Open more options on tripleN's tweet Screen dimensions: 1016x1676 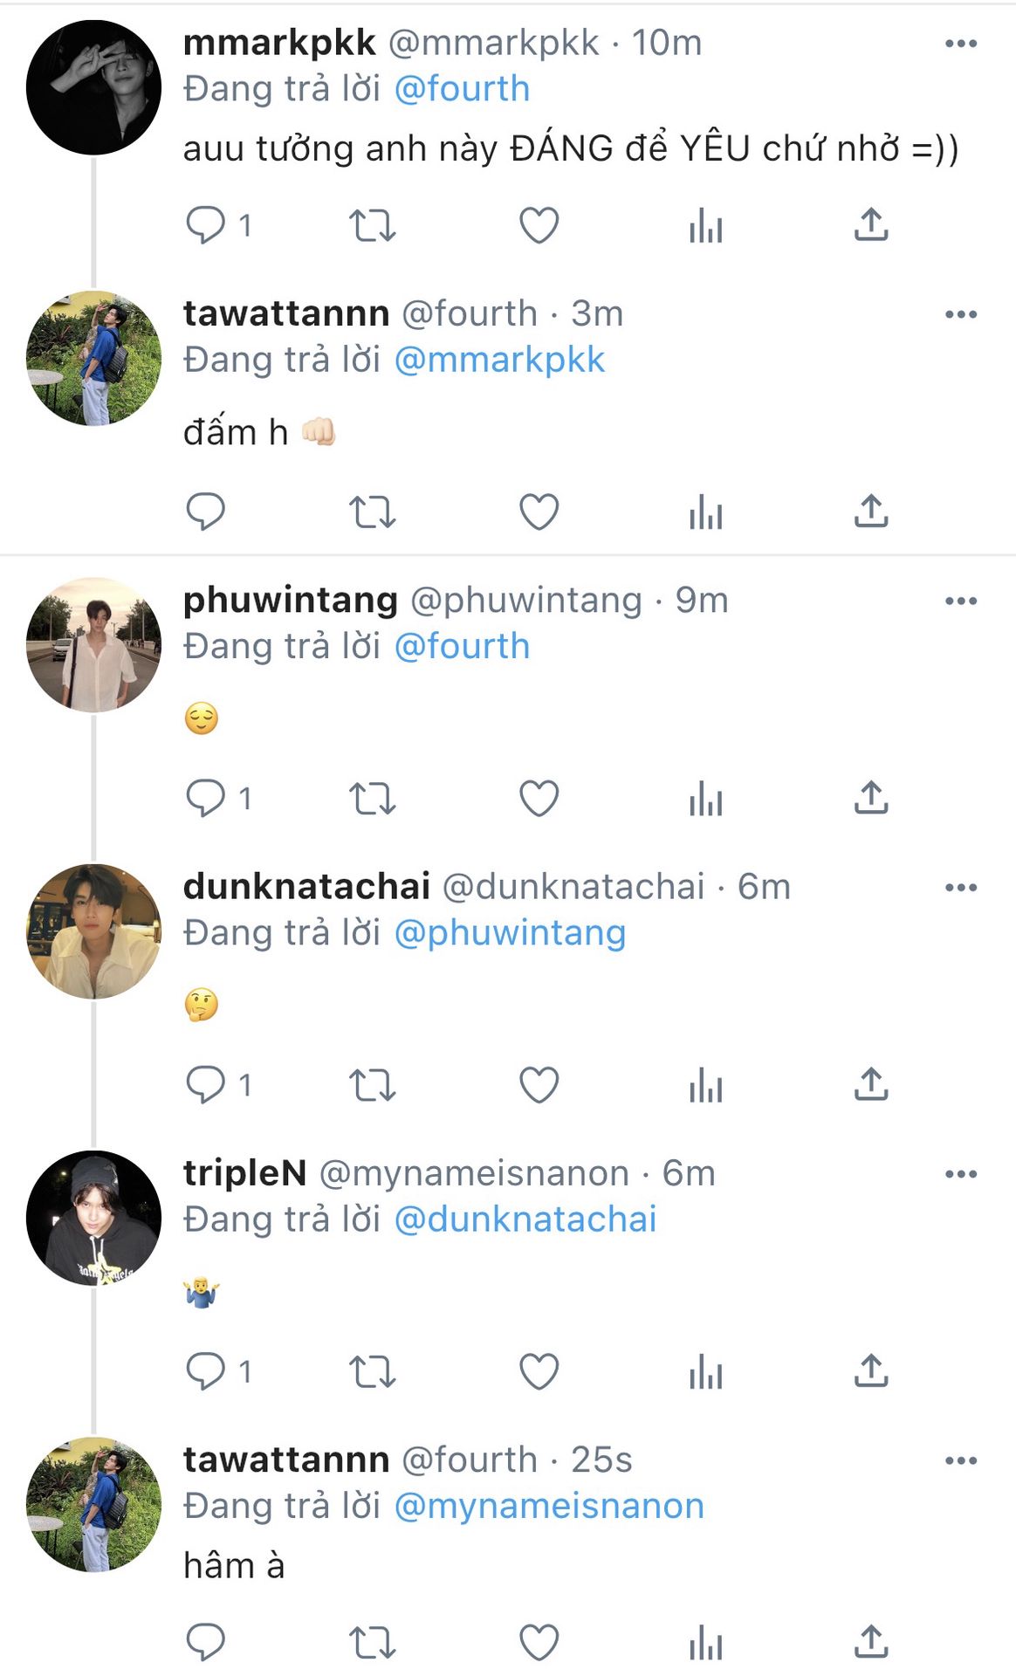coord(961,1174)
